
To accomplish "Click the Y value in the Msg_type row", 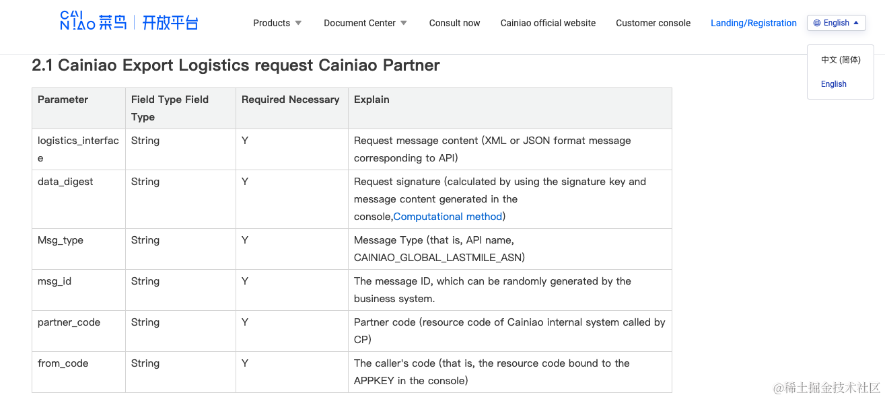I will click(245, 240).
